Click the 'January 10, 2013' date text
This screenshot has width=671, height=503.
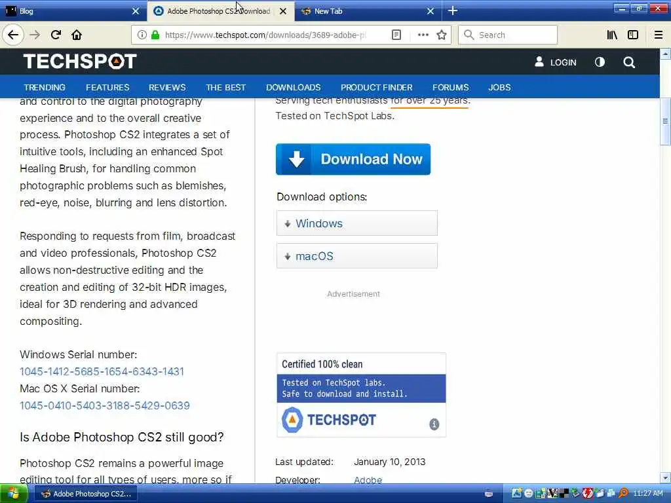[x=389, y=462]
